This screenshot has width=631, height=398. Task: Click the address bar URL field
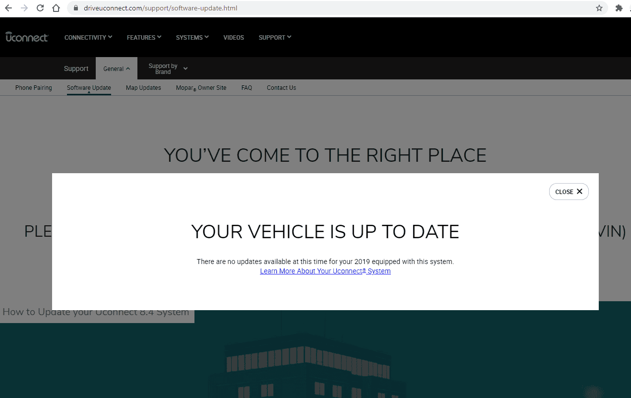[337, 8]
